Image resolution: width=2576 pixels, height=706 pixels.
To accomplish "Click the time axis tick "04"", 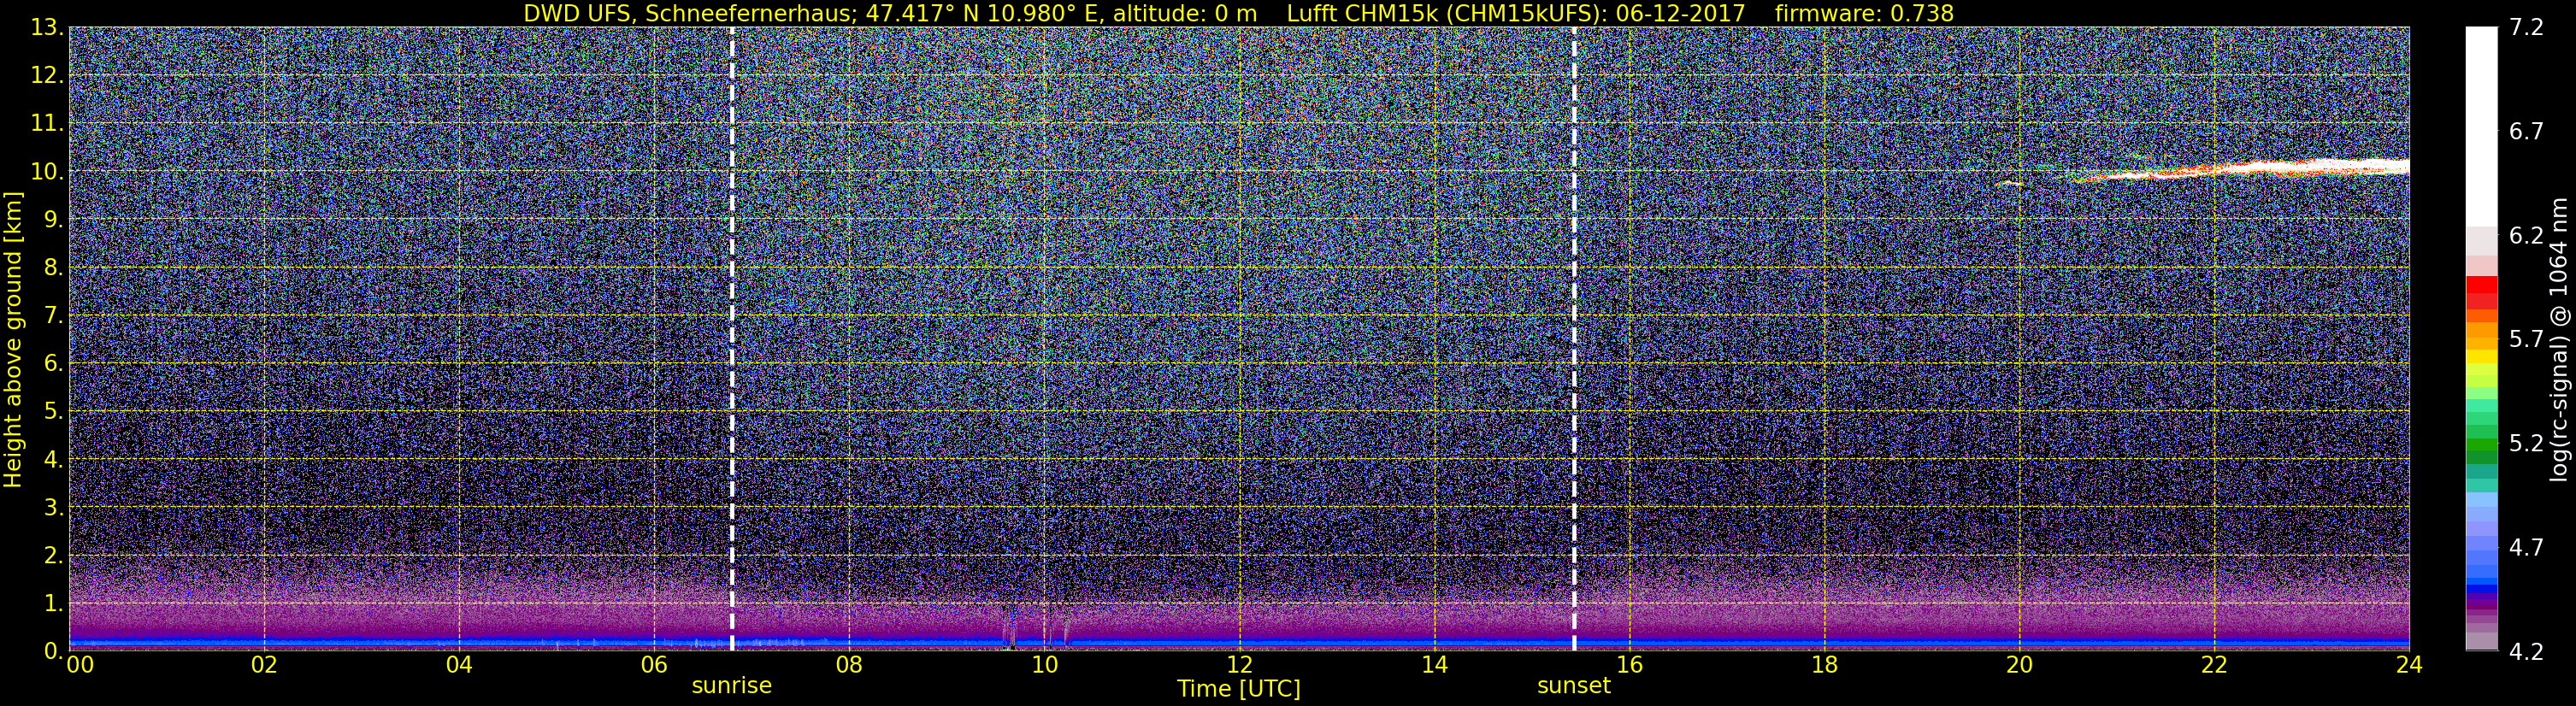I will pyautogui.click(x=459, y=665).
